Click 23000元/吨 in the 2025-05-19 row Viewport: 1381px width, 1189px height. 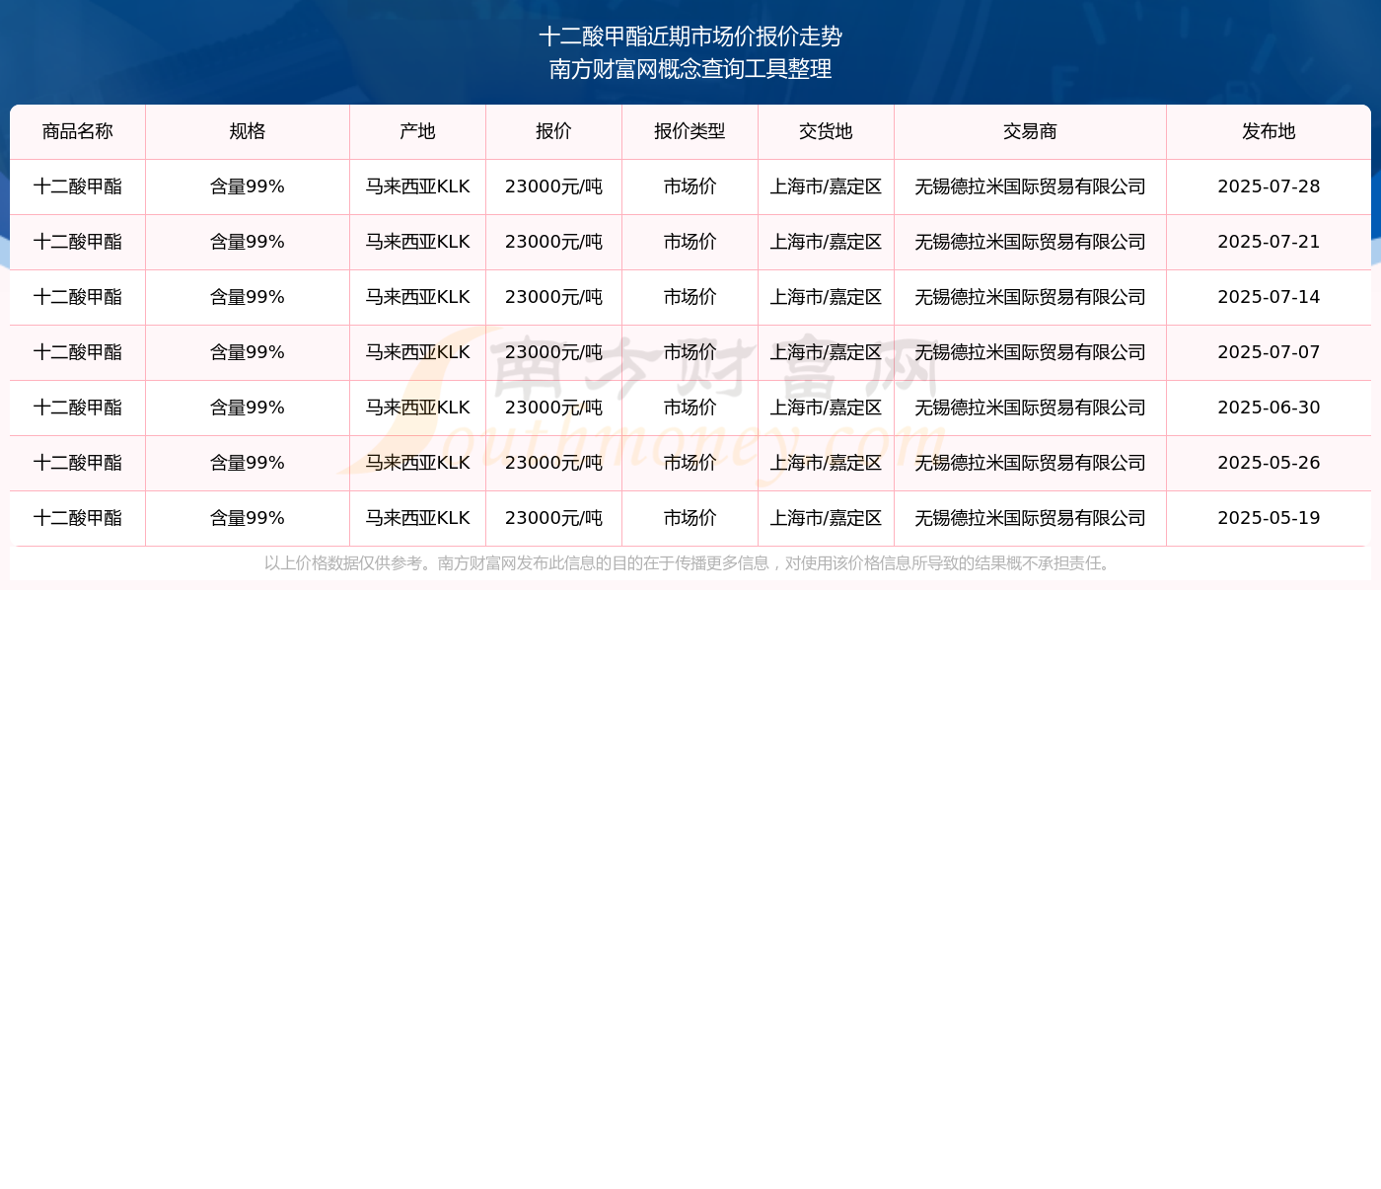(x=553, y=518)
